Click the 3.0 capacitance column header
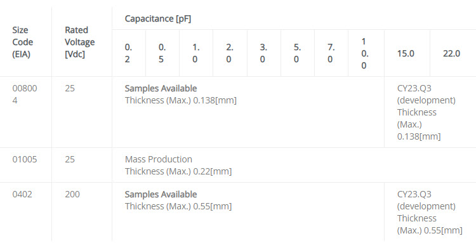The width and height of the screenshot is (476, 243). coord(263,53)
